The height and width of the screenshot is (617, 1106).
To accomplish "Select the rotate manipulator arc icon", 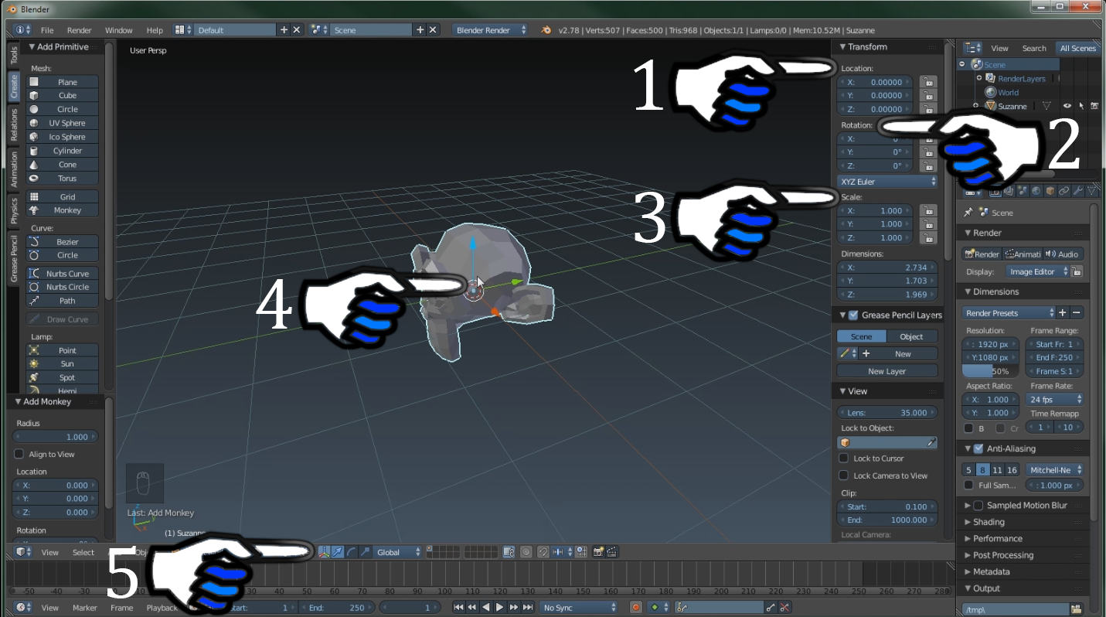I will click(351, 552).
